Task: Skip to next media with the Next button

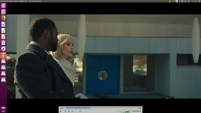Action: click(72, 111)
